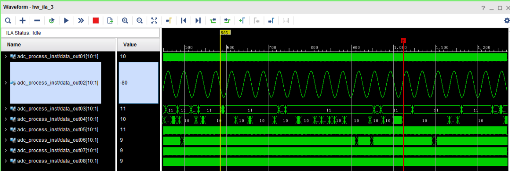Image resolution: width=510 pixels, height=171 pixels.
Task: Click bus icon beside data_out05
Action: (13, 129)
